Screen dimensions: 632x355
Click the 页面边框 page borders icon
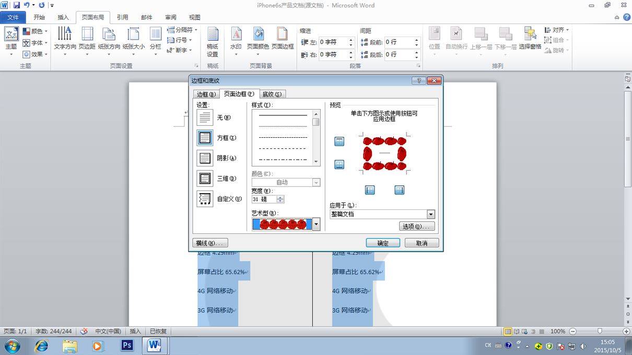[283, 34]
